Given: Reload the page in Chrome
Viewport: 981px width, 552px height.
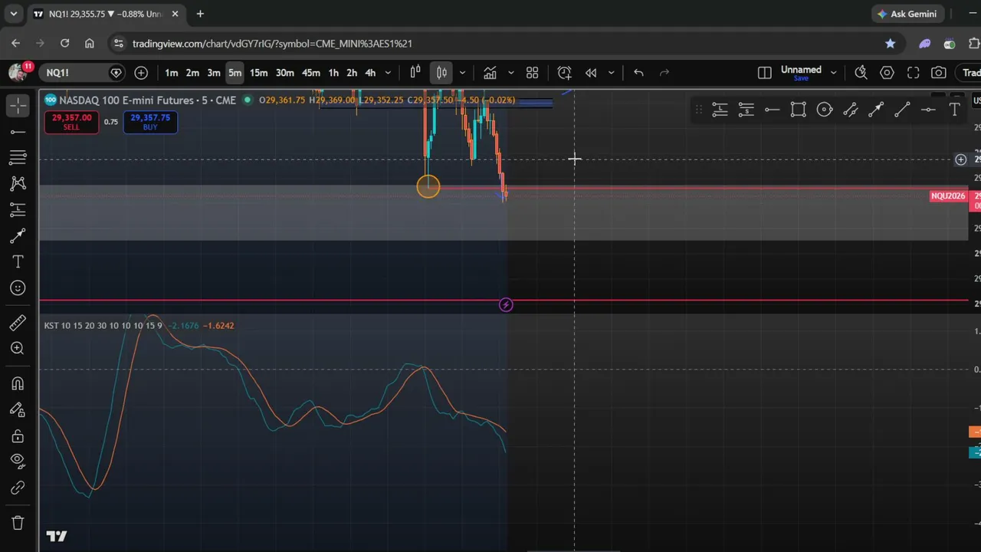Looking at the screenshot, I should (64, 44).
